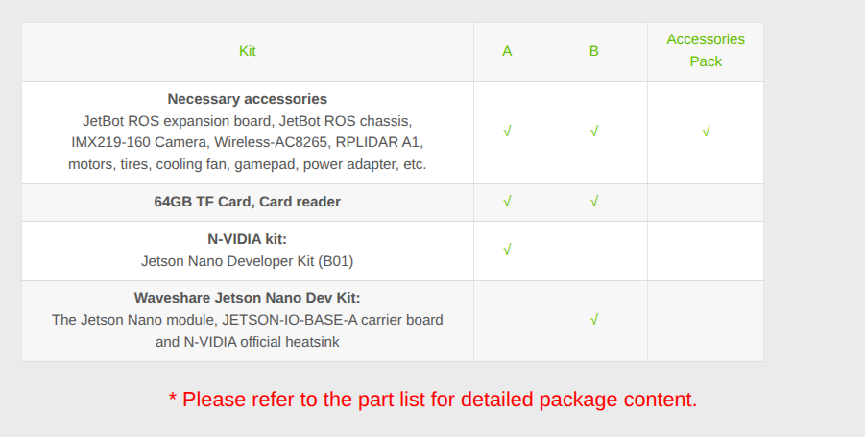Click the 64GB TF Card checkmark under B
Screen dimensions: 865x437
[594, 202]
